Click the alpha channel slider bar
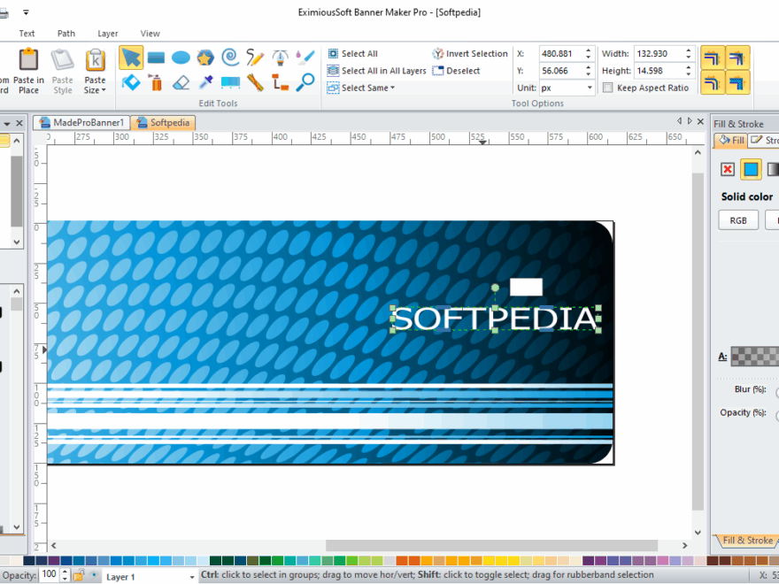This screenshot has width=779, height=584. [x=754, y=356]
